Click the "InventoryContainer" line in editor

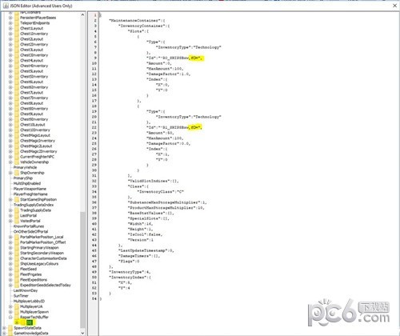pos(144,26)
